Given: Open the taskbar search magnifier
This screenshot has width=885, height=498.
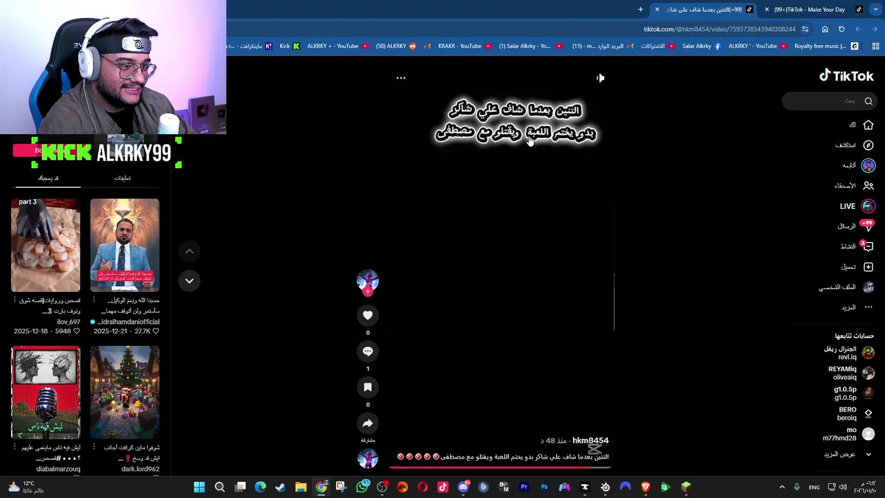Looking at the screenshot, I should [220, 487].
